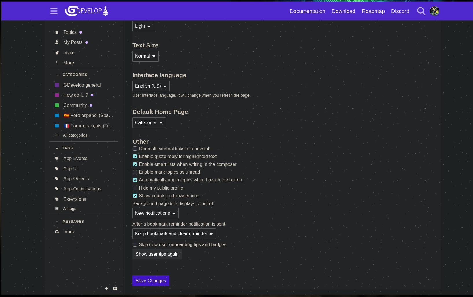This screenshot has height=297, width=473.
Task: Check the Hide my public profile box
Action: point(135,188)
